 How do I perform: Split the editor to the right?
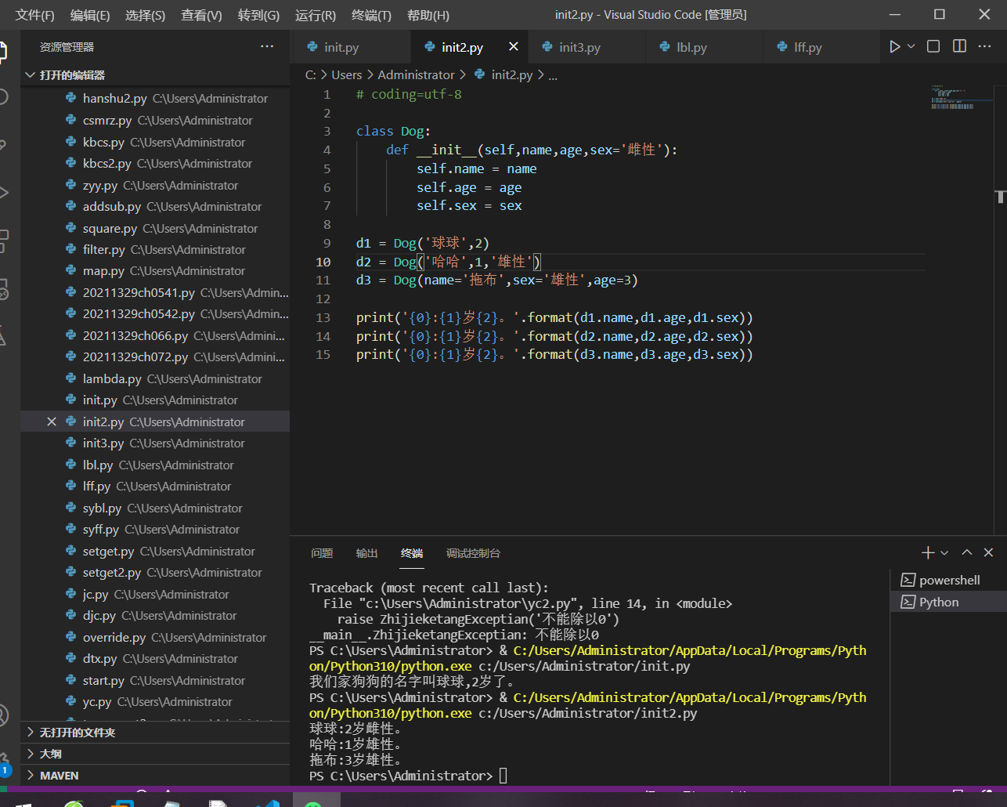pyautogui.click(x=959, y=47)
